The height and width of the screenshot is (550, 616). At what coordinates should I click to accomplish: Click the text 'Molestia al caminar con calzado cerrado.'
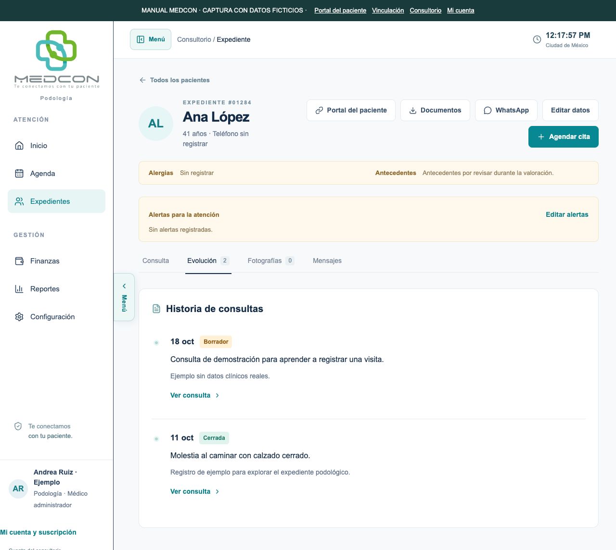[x=240, y=455]
